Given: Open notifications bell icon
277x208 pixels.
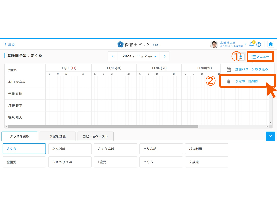Looking at the screenshot, I should tap(251, 44).
